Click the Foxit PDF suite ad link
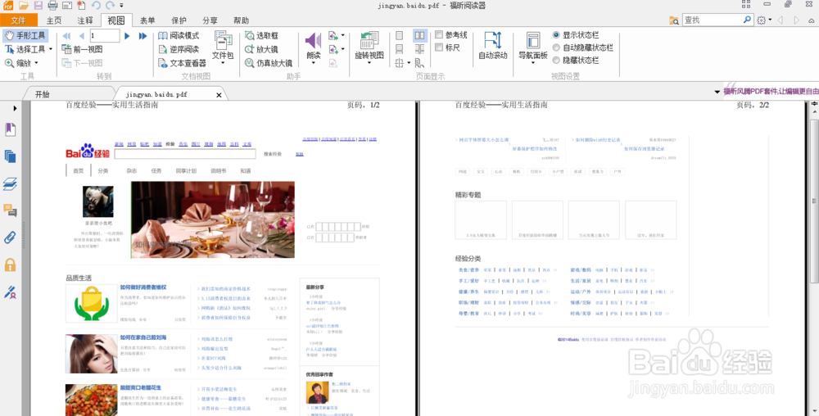Viewport: 819px width, 416px height. click(x=771, y=91)
